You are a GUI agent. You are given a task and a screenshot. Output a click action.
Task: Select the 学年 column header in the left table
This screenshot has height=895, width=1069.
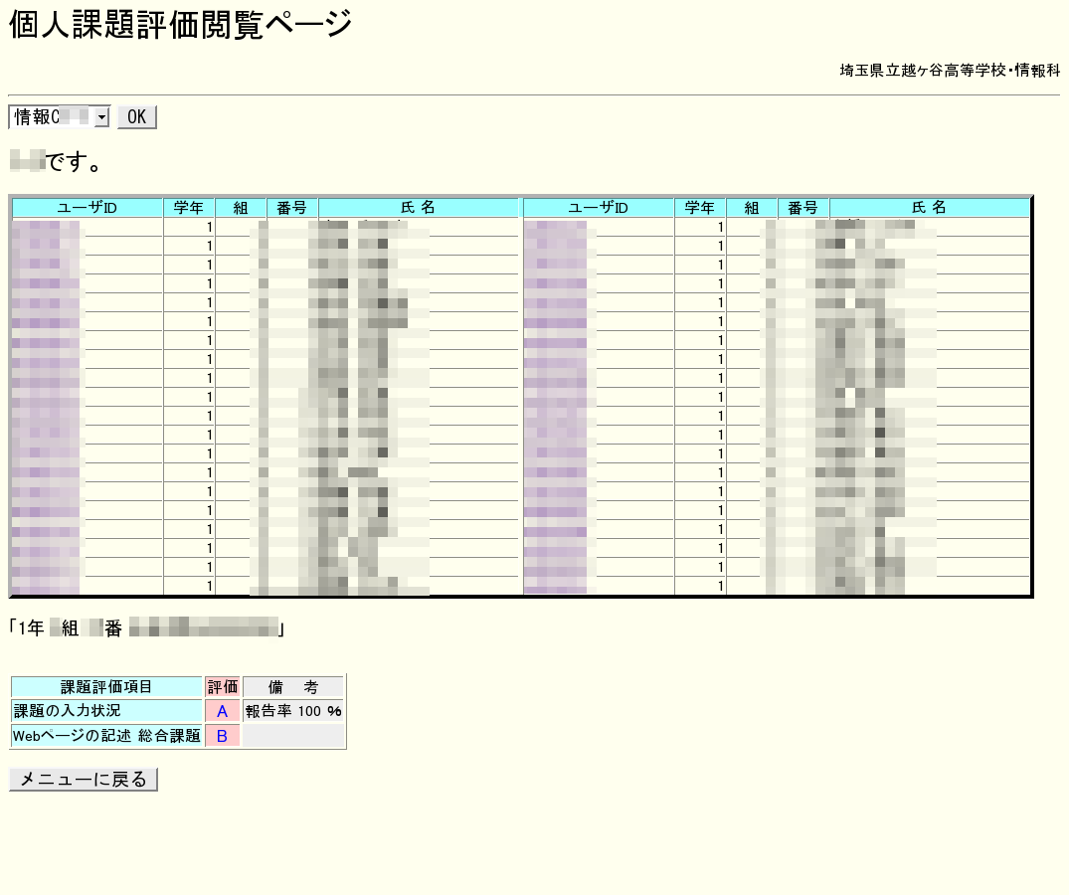tap(189, 208)
